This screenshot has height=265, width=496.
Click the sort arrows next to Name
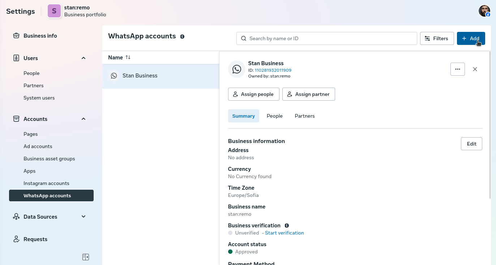pos(128,58)
